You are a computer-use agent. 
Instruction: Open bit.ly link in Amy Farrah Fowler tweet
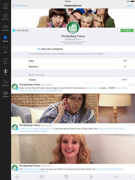[121, 88]
